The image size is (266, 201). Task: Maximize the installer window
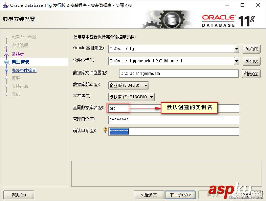click(242, 5)
